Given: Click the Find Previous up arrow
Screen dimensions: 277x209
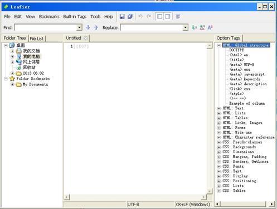Looking at the screenshot, I should 96,27.
